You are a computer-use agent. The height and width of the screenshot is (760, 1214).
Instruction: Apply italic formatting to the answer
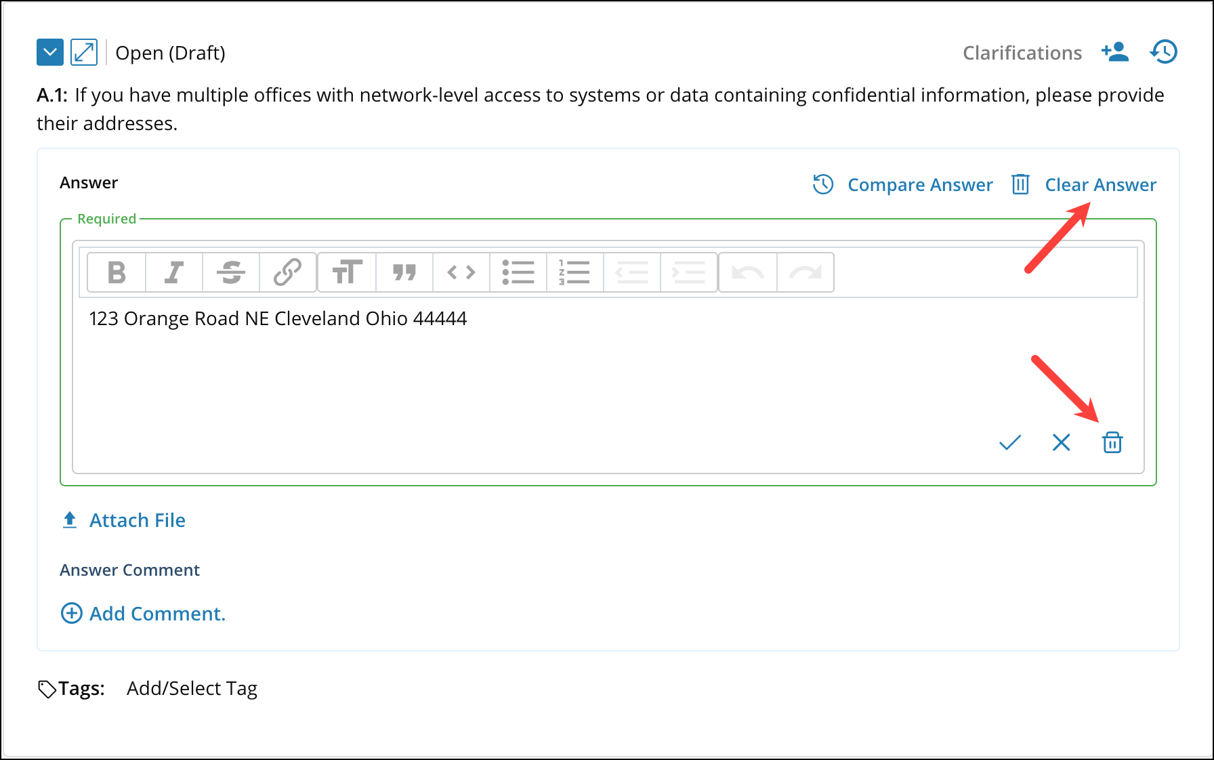coord(174,272)
